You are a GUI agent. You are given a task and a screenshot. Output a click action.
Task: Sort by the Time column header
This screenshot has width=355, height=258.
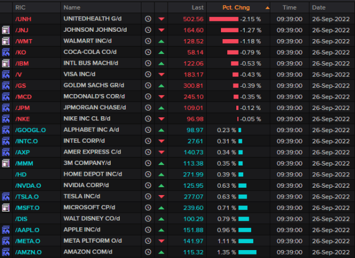click(289, 7)
